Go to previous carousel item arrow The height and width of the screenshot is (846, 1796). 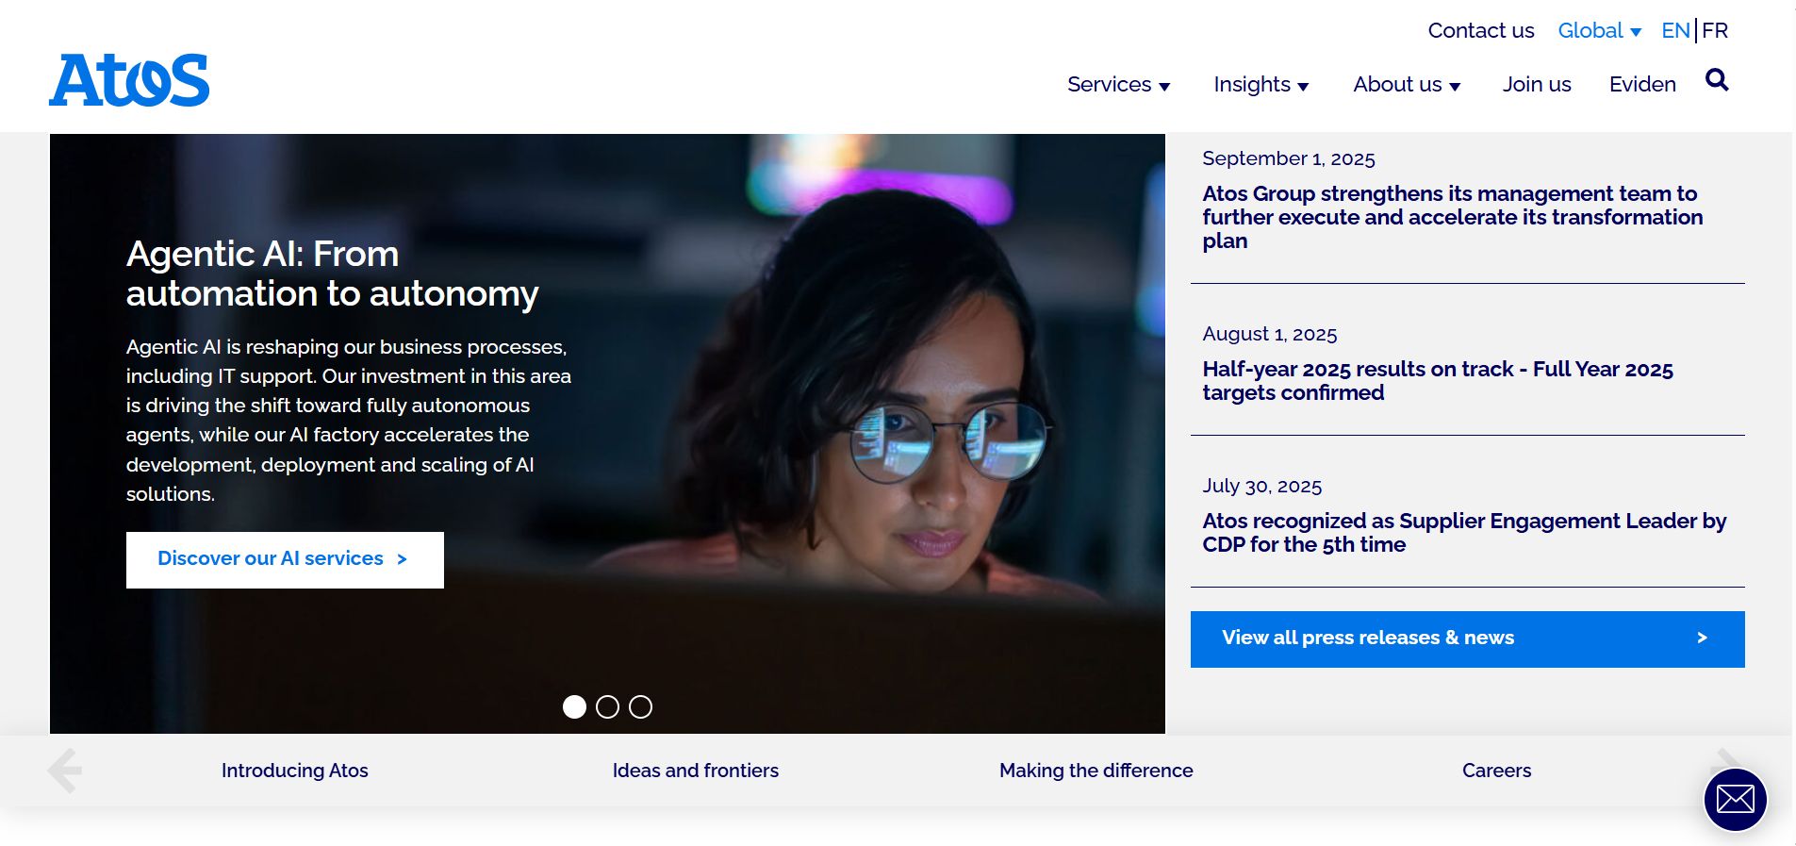65,771
